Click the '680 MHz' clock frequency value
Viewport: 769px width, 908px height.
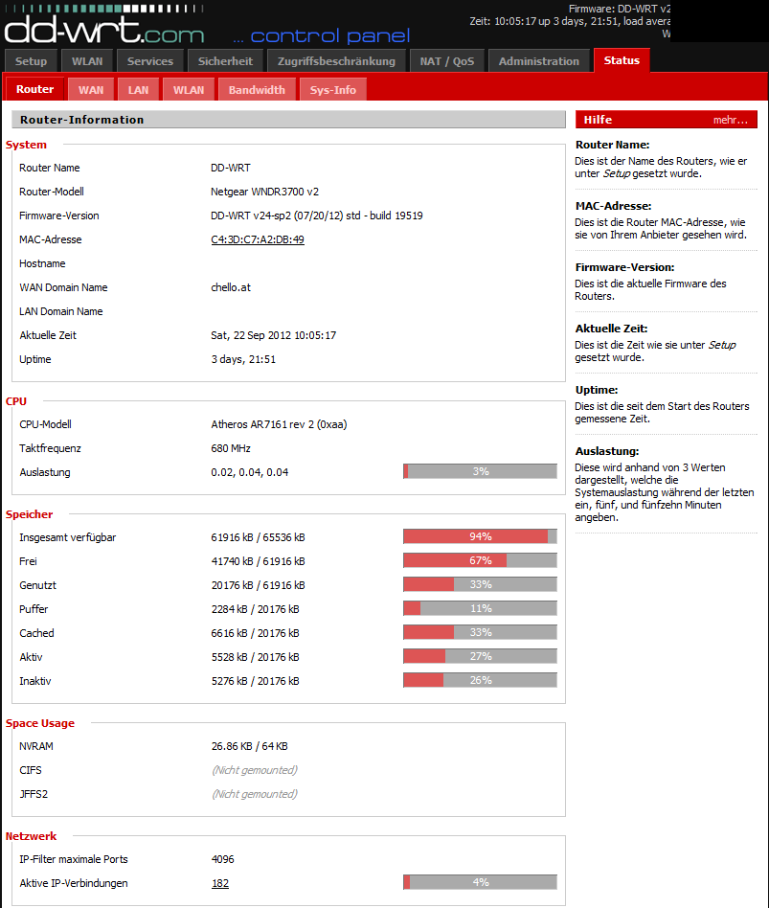point(231,448)
